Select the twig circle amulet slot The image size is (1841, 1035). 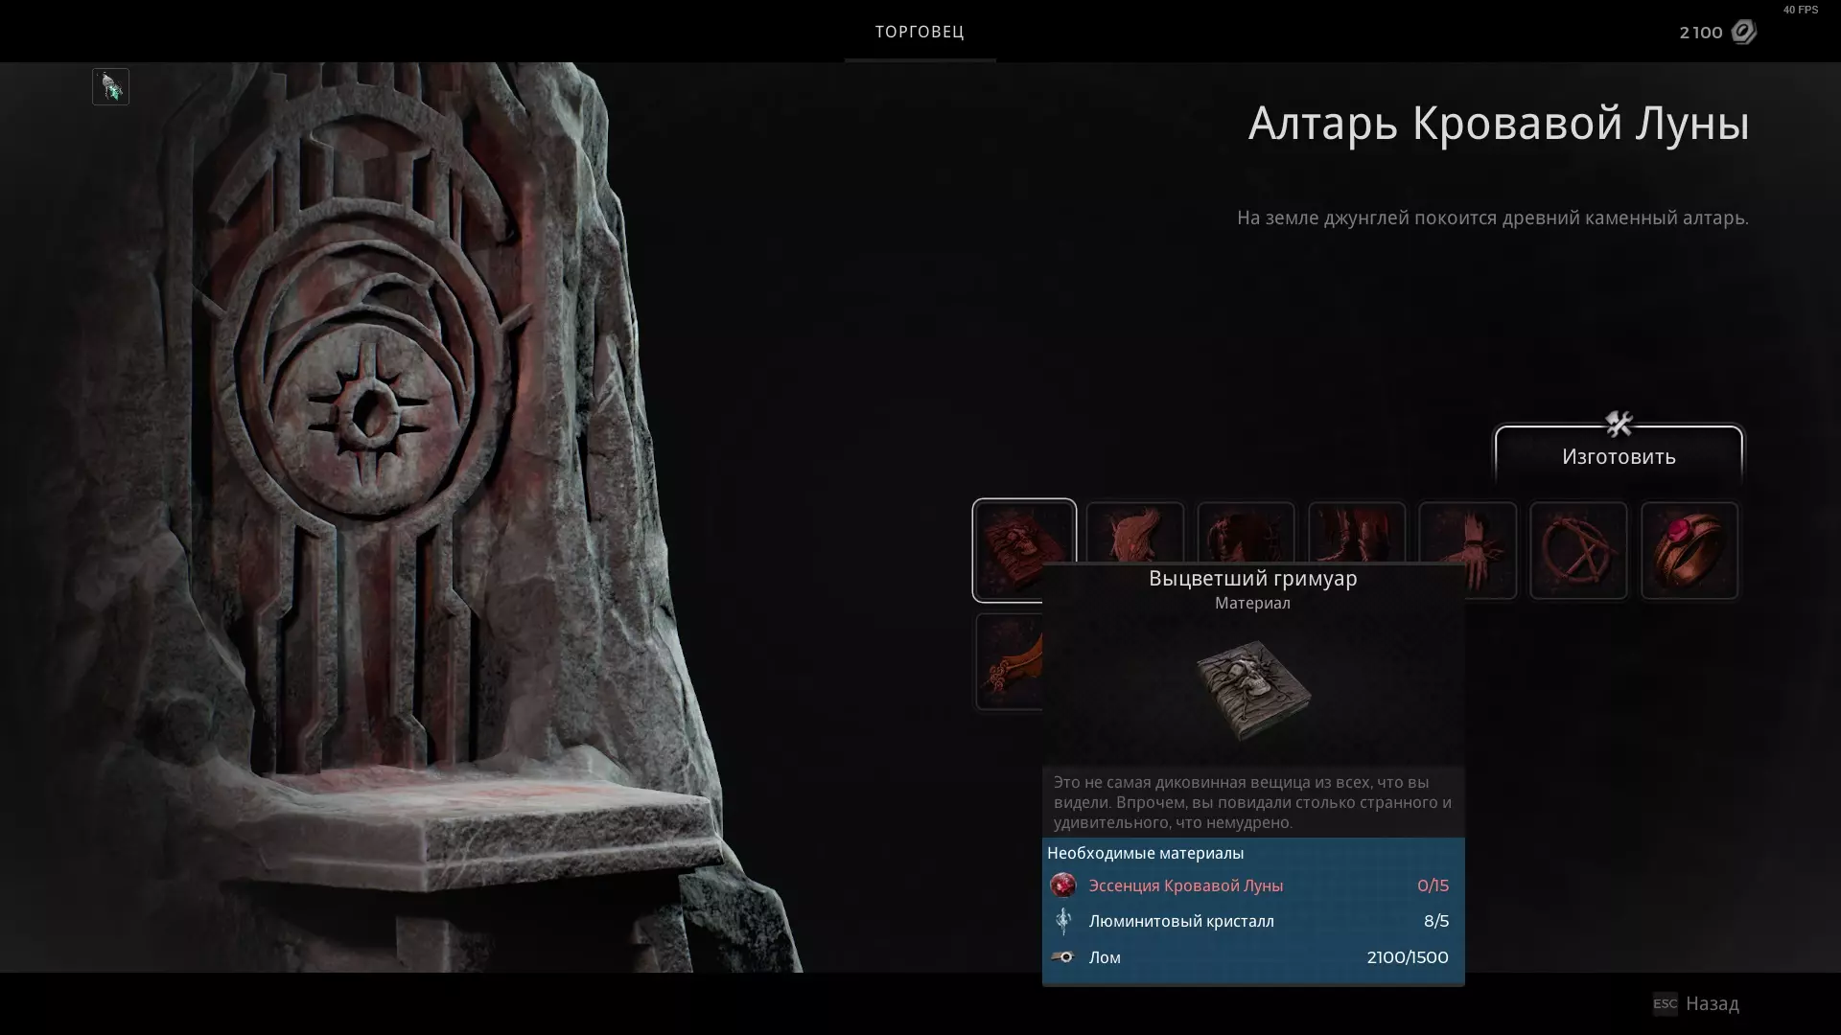[x=1578, y=551]
